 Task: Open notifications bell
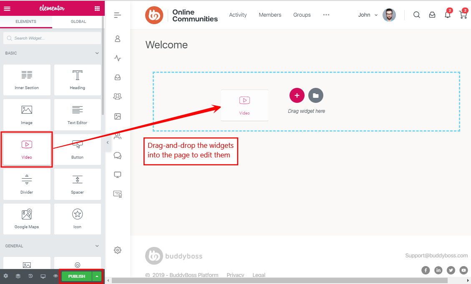(x=447, y=15)
